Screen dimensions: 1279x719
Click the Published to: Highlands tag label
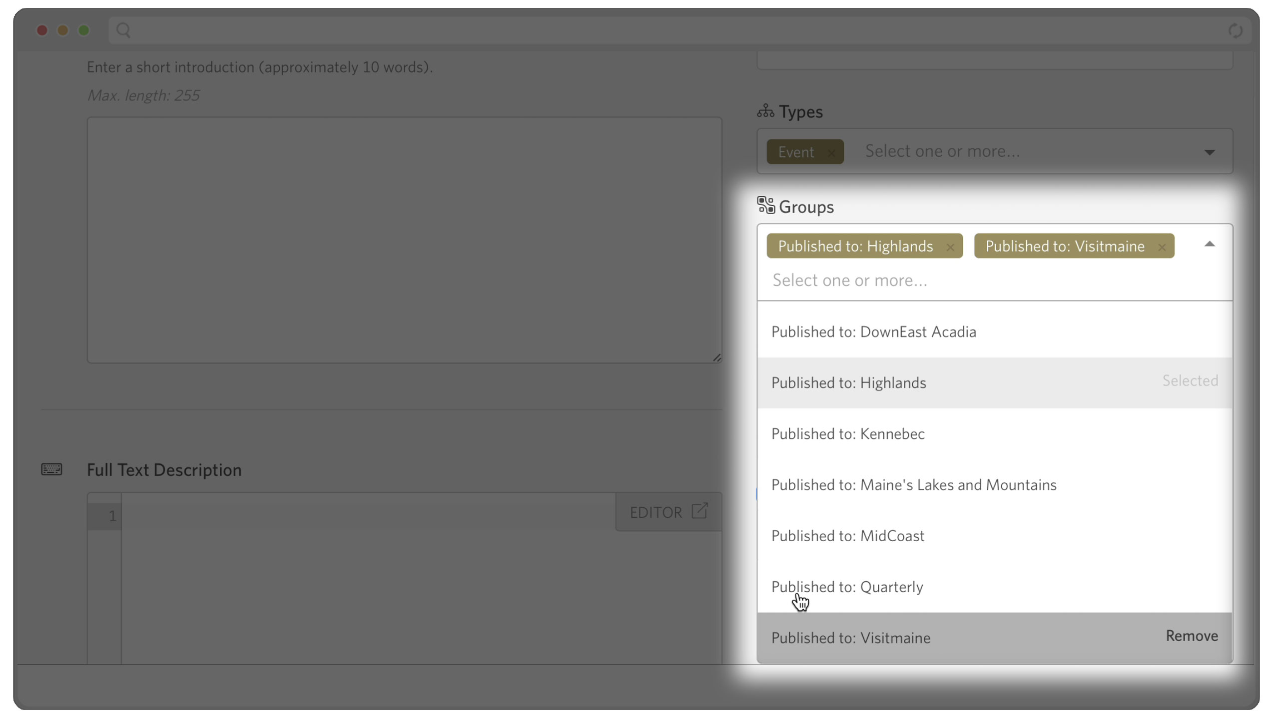855,246
